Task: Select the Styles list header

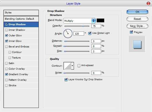Action: tap(21, 13)
